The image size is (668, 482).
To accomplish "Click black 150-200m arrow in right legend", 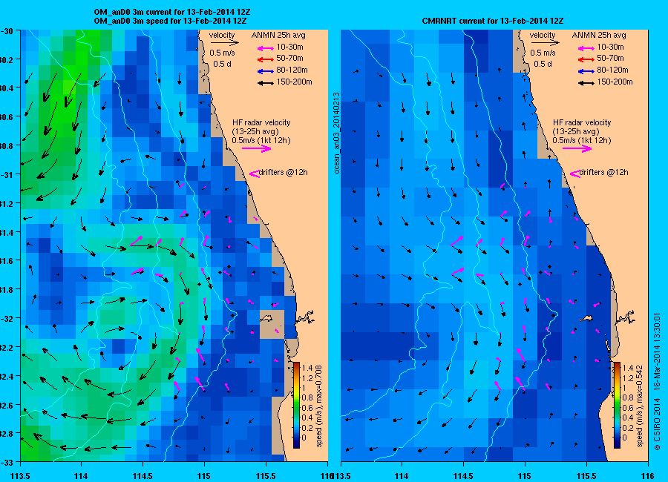I will coord(586,84).
